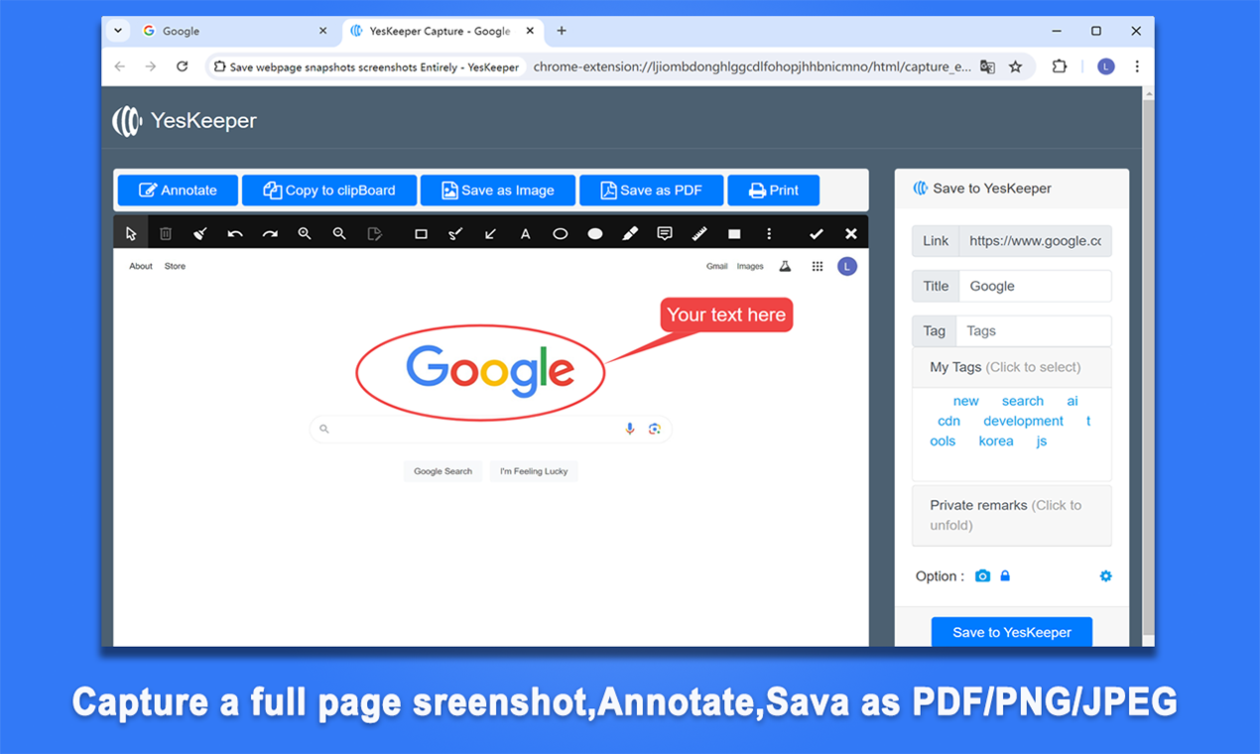This screenshot has height=754, width=1260.
Task: Go back in browser history
Action: (x=120, y=66)
